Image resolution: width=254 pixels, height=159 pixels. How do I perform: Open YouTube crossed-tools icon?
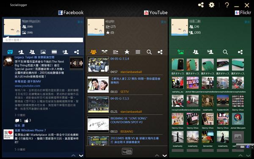pyautogui.click(x=105, y=52)
